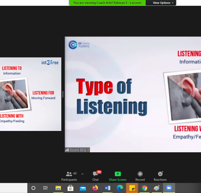
Task: Expand the caret next to Participants
Action: [x=82, y=174]
